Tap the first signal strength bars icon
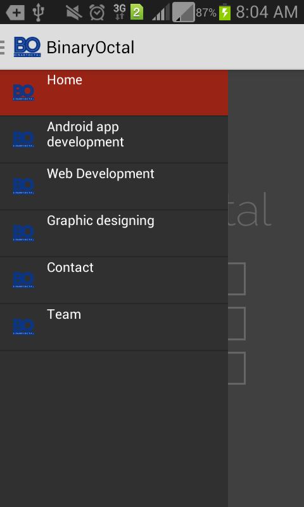This screenshot has height=507, width=304. click(161, 13)
